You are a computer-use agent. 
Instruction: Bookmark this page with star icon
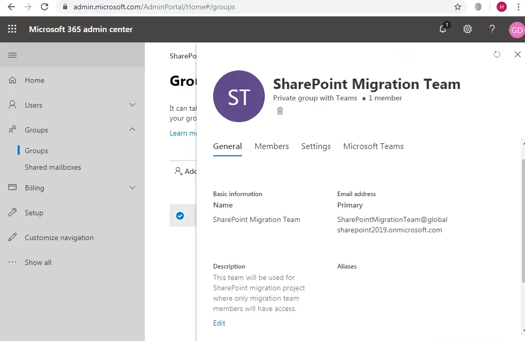(458, 7)
